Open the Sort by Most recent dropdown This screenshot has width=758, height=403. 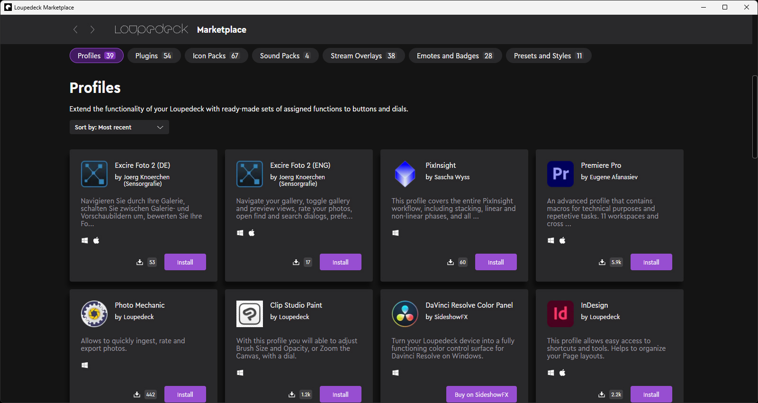pos(119,127)
